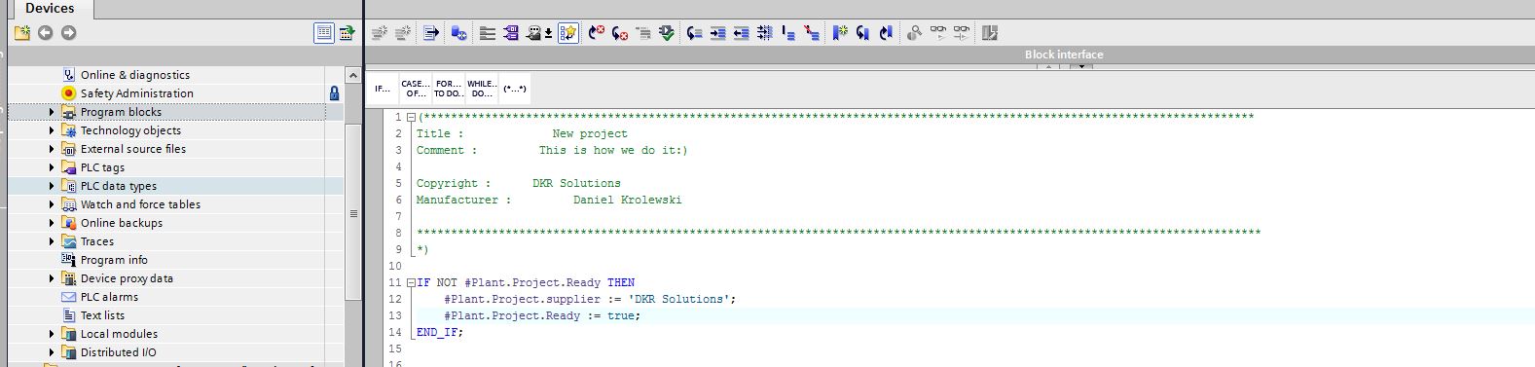Insert a WHILE... DO... loop from favorites
Image resolution: width=1535 pixels, height=367 pixels.
pyautogui.click(x=482, y=89)
